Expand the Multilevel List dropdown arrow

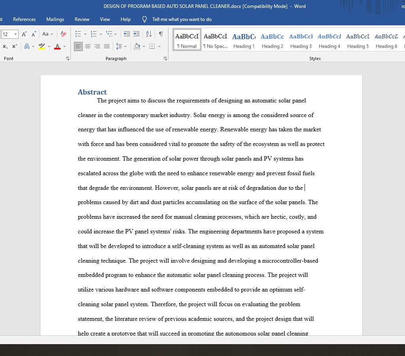(115, 34)
